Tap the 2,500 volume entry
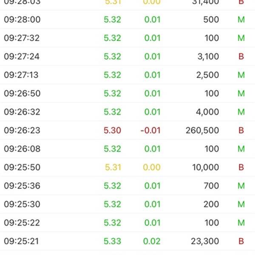The image size is (255, 255). 208,75
